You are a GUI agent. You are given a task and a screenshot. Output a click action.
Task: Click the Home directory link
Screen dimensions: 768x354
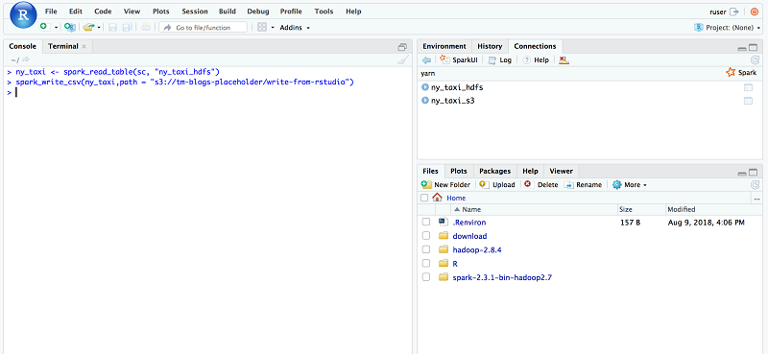pyautogui.click(x=456, y=198)
